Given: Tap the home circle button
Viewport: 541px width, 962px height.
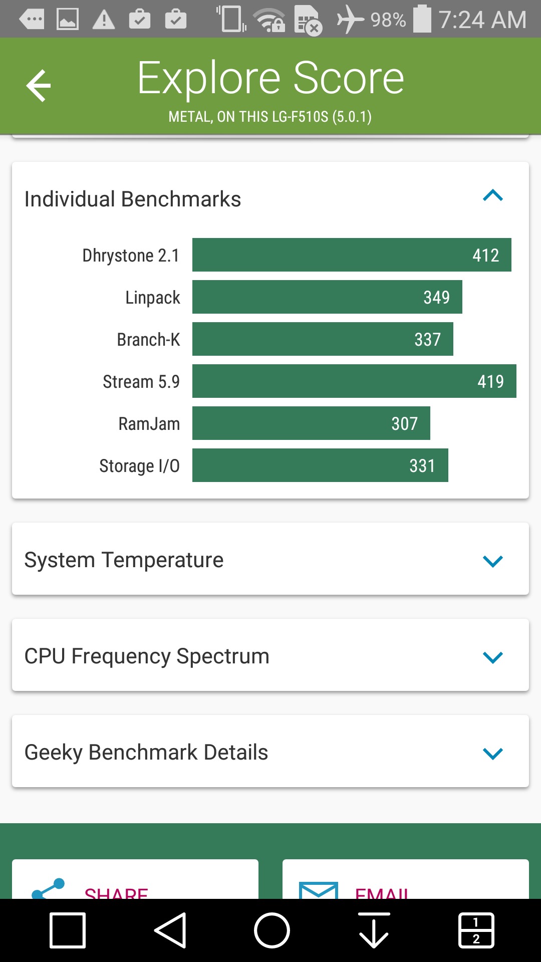Looking at the screenshot, I should point(272,930).
